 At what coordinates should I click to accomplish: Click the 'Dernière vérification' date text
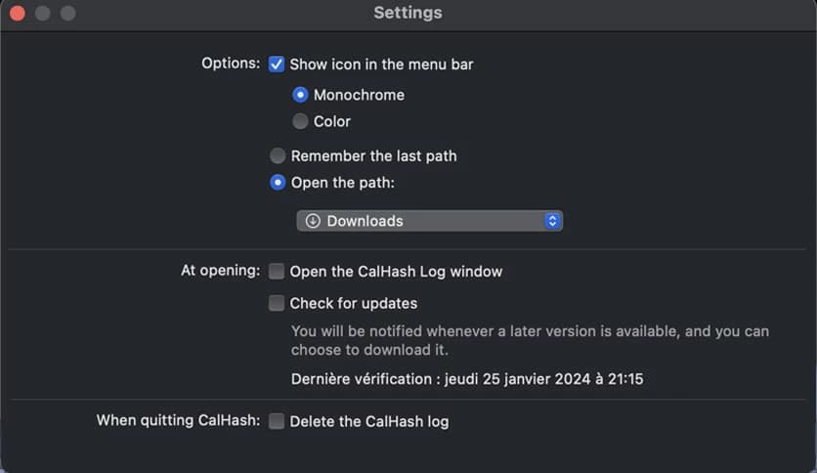pyautogui.click(x=467, y=379)
